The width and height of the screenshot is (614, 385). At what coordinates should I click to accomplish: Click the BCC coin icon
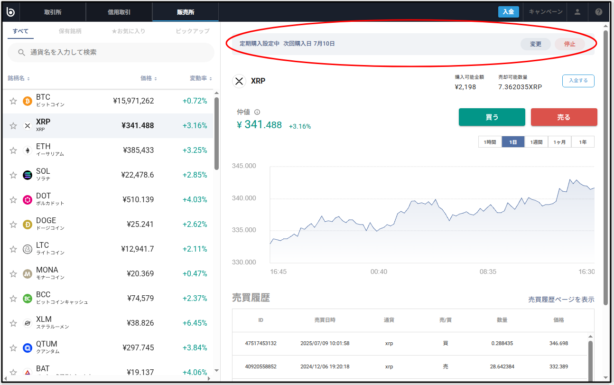click(28, 299)
